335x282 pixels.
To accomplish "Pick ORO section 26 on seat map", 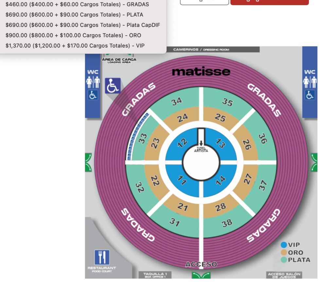I will pyautogui.click(x=247, y=145).
